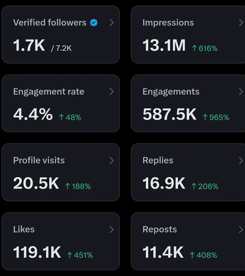
Task: Click the 206% replies increase indicator
Action: click(x=205, y=186)
